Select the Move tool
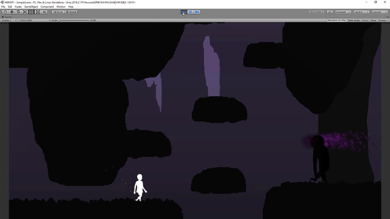This screenshot has width=390, height=219. [12, 12]
